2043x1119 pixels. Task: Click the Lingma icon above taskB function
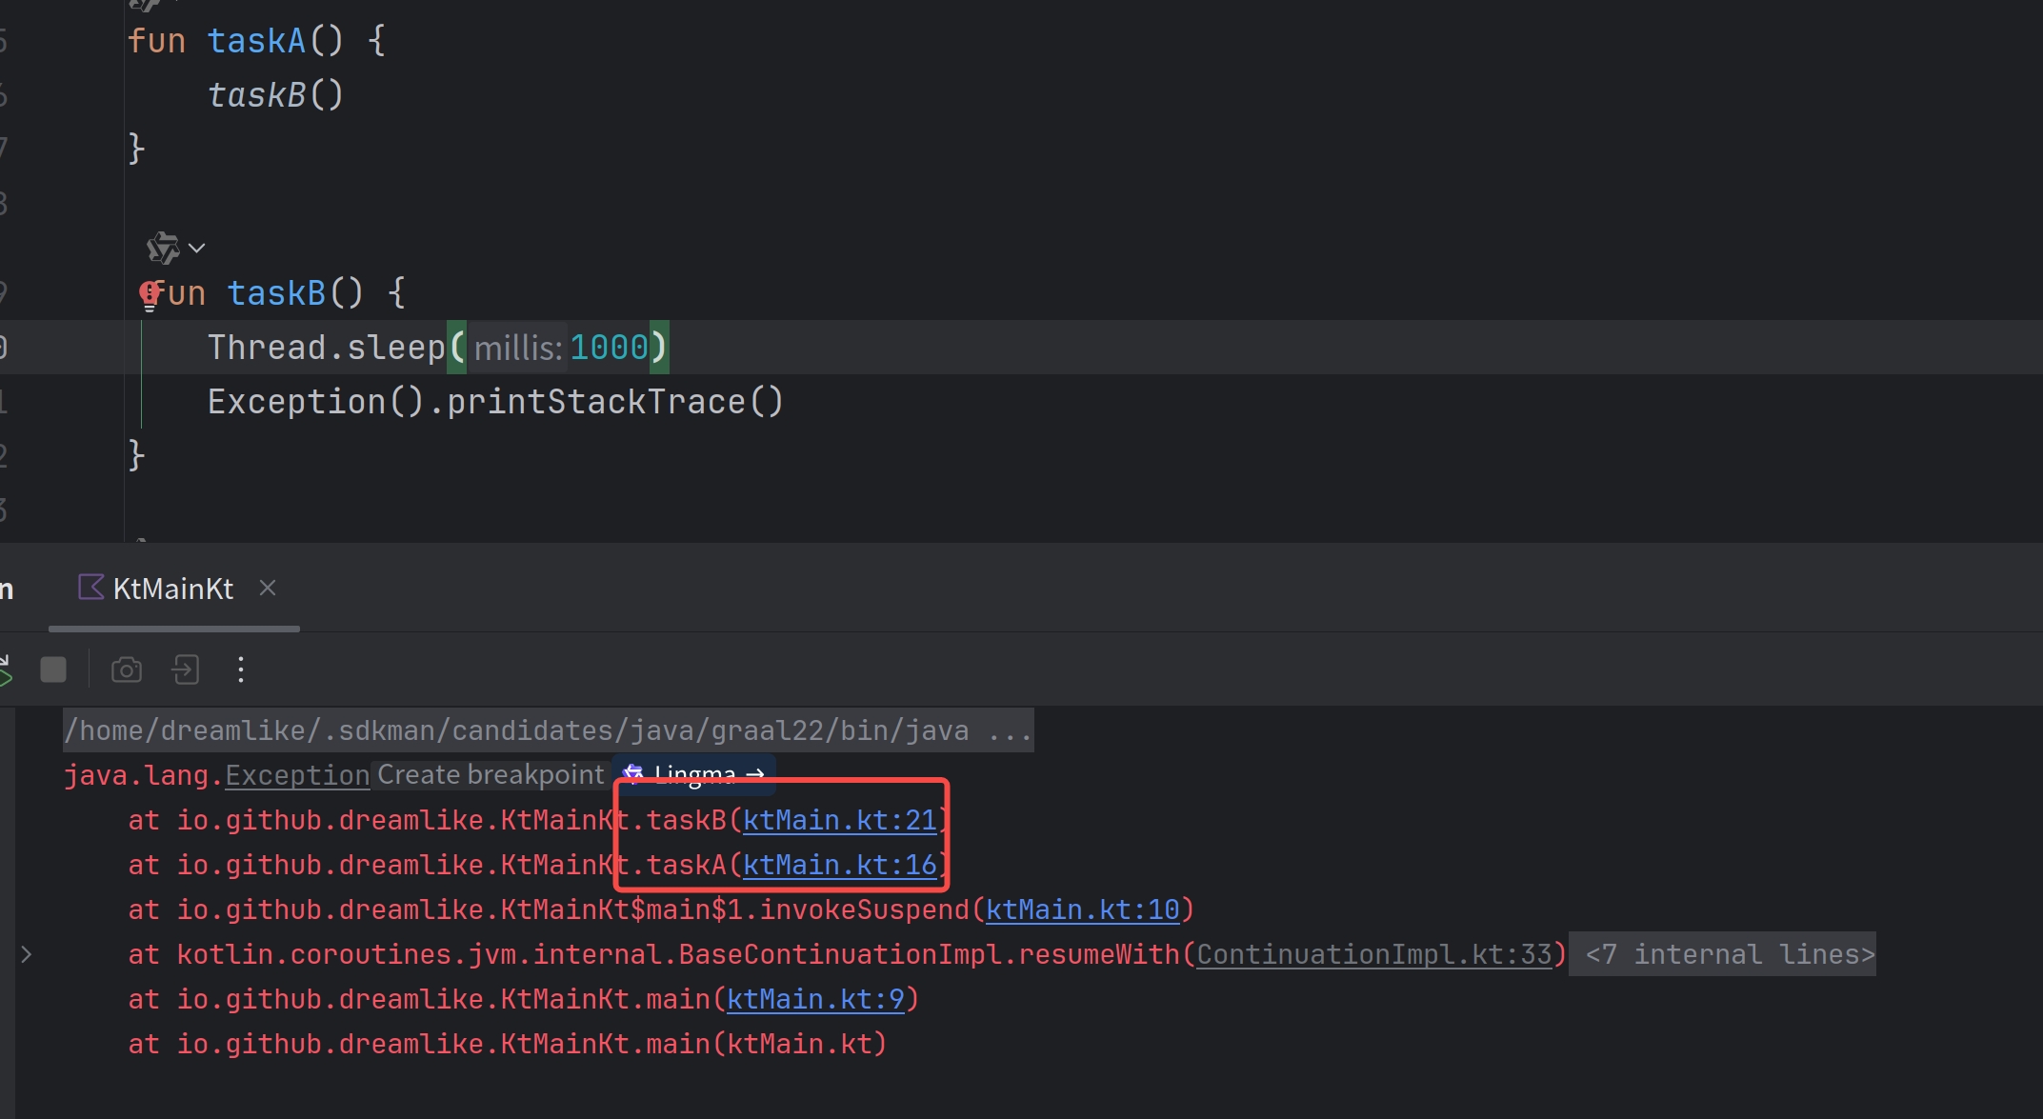[163, 248]
